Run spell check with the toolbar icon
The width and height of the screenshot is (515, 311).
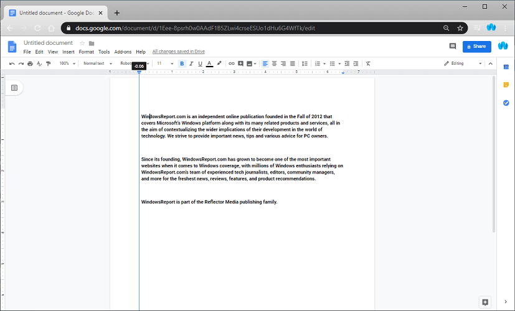click(x=39, y=63)
